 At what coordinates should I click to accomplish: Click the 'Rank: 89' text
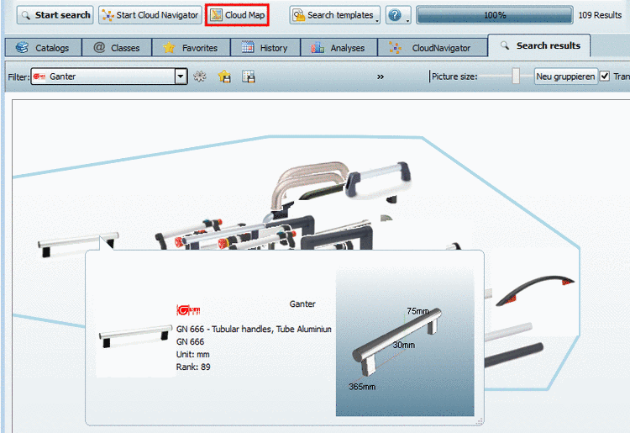coord(193,367)
